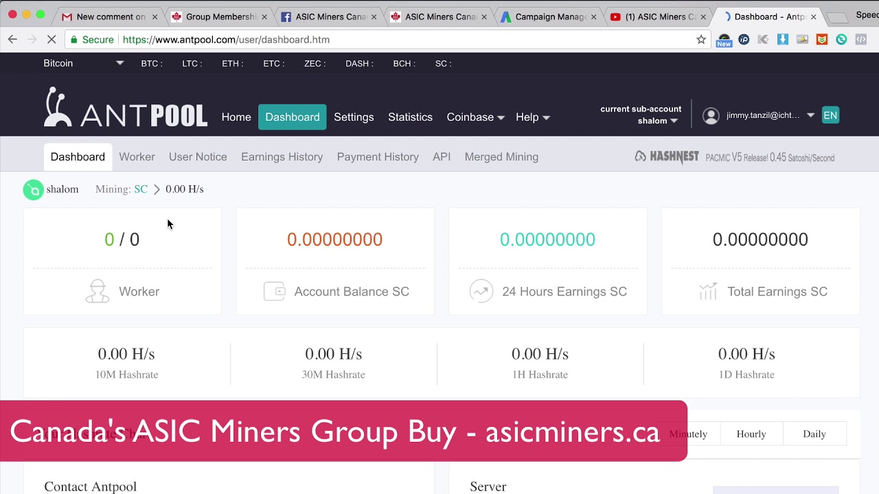This screenshot has width=879, height=494.
Task: Click the Total Earnings bar chart icon
Action: coord(708,292)
